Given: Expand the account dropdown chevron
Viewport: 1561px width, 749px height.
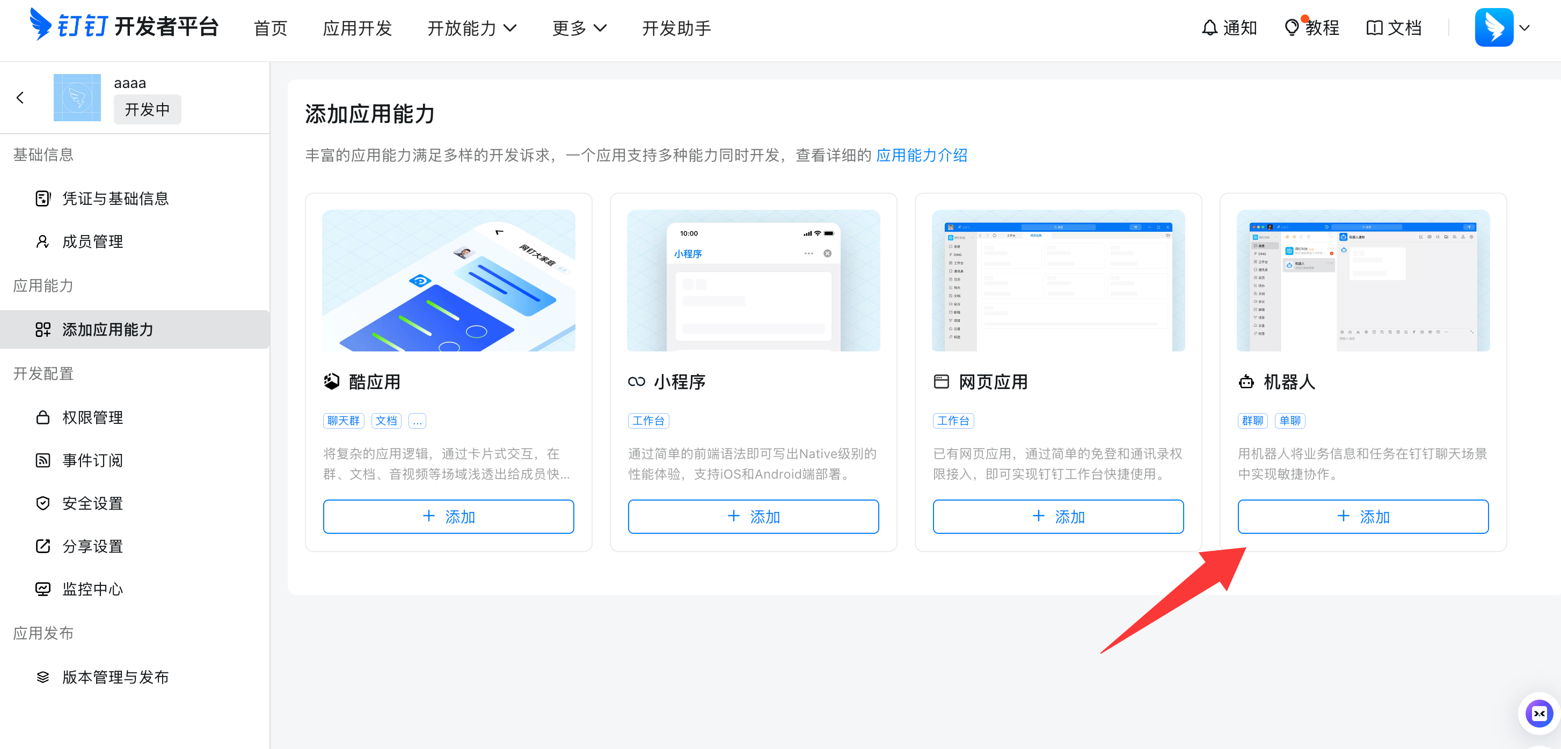Looking at the screenshot, I should (x=1524, y=28).
